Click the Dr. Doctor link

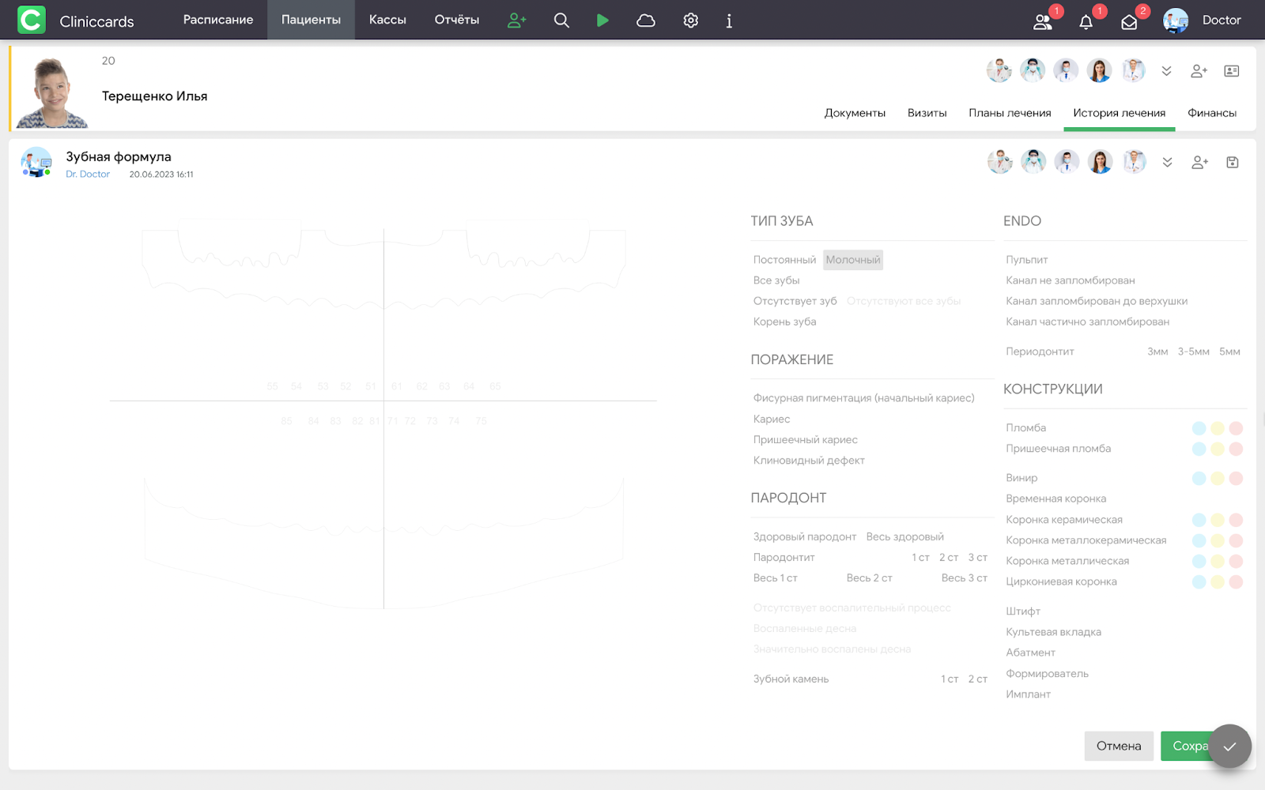click(88, 174)
